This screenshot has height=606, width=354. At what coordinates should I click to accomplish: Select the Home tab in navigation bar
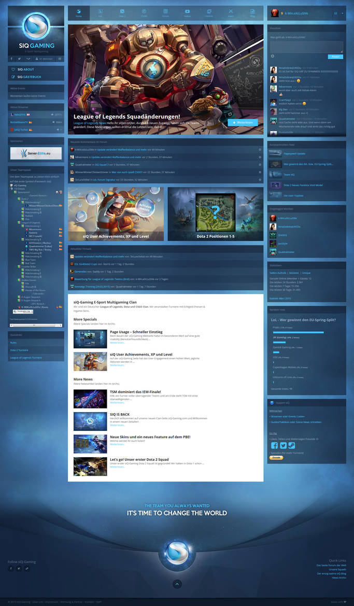click(x=79, y=13)
